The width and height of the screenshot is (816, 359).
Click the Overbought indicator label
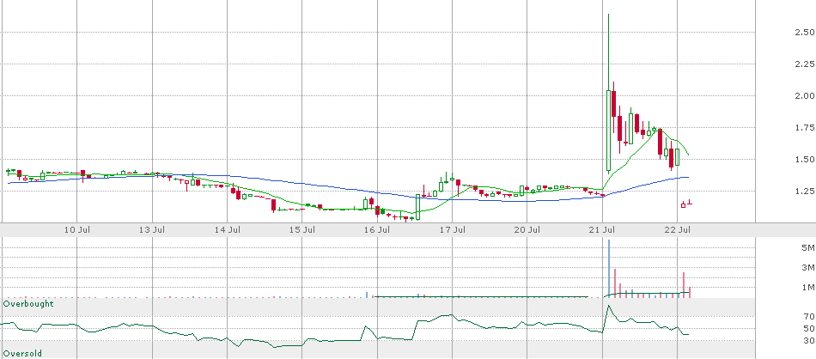coord(28,303)
